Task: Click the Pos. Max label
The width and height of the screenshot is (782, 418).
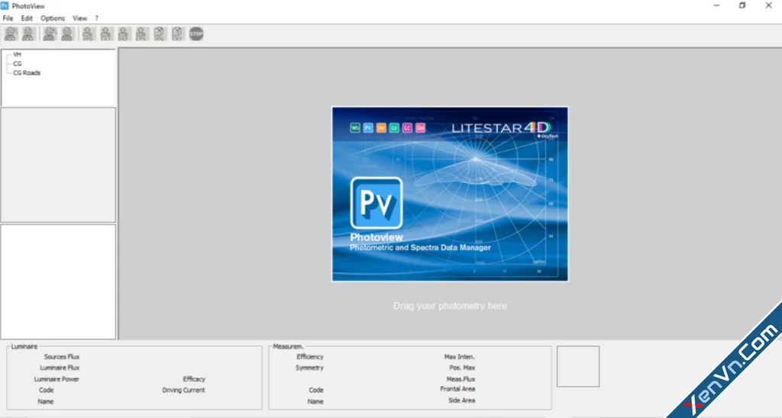Action: tap(462, 368)
